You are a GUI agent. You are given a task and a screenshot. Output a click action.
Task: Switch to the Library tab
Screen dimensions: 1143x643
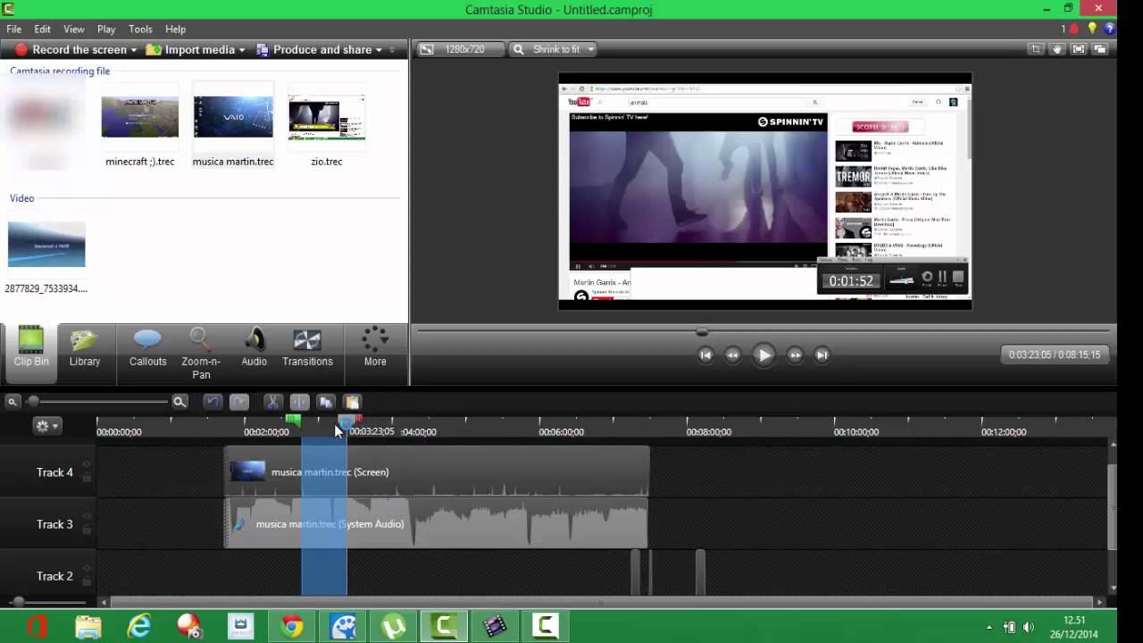point(85,348)
